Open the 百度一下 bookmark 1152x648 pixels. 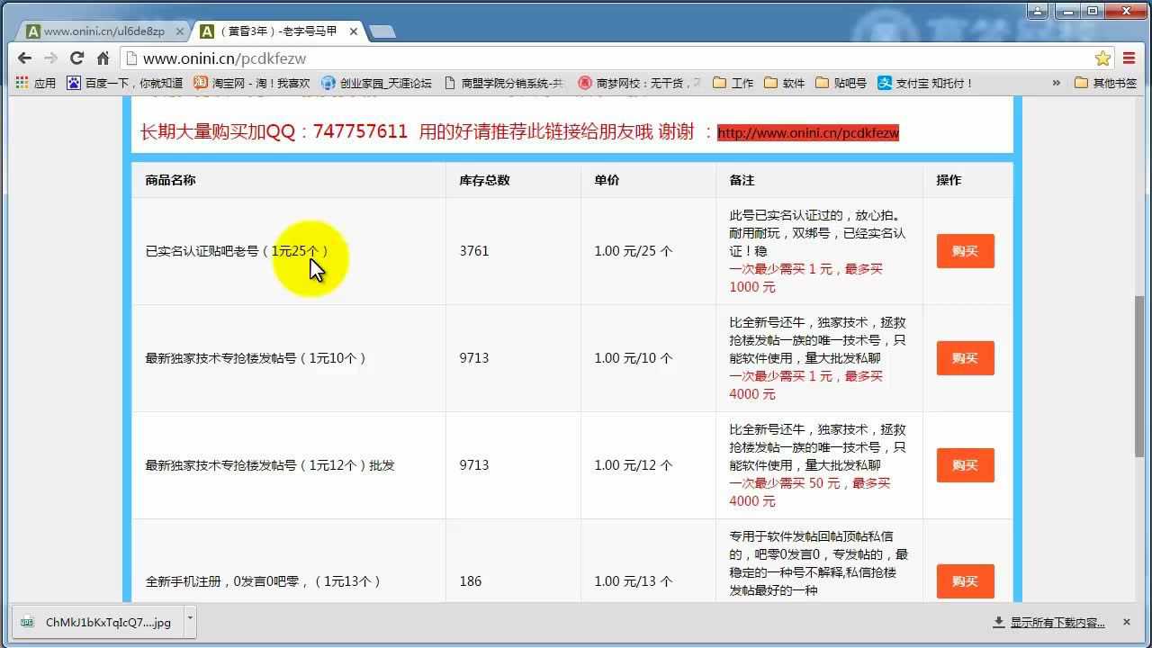(x=125, y=83)
